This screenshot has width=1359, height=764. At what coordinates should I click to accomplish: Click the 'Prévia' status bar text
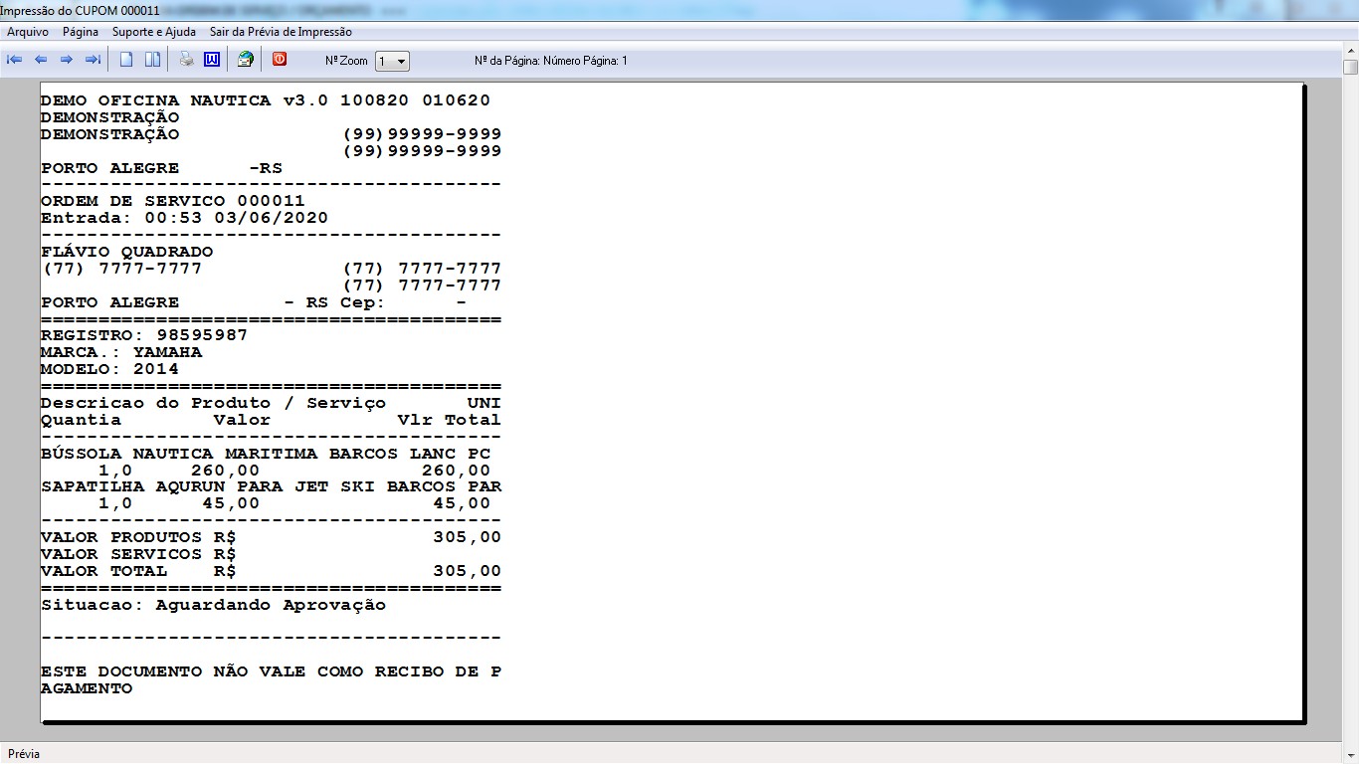click(x=24, y=754)
